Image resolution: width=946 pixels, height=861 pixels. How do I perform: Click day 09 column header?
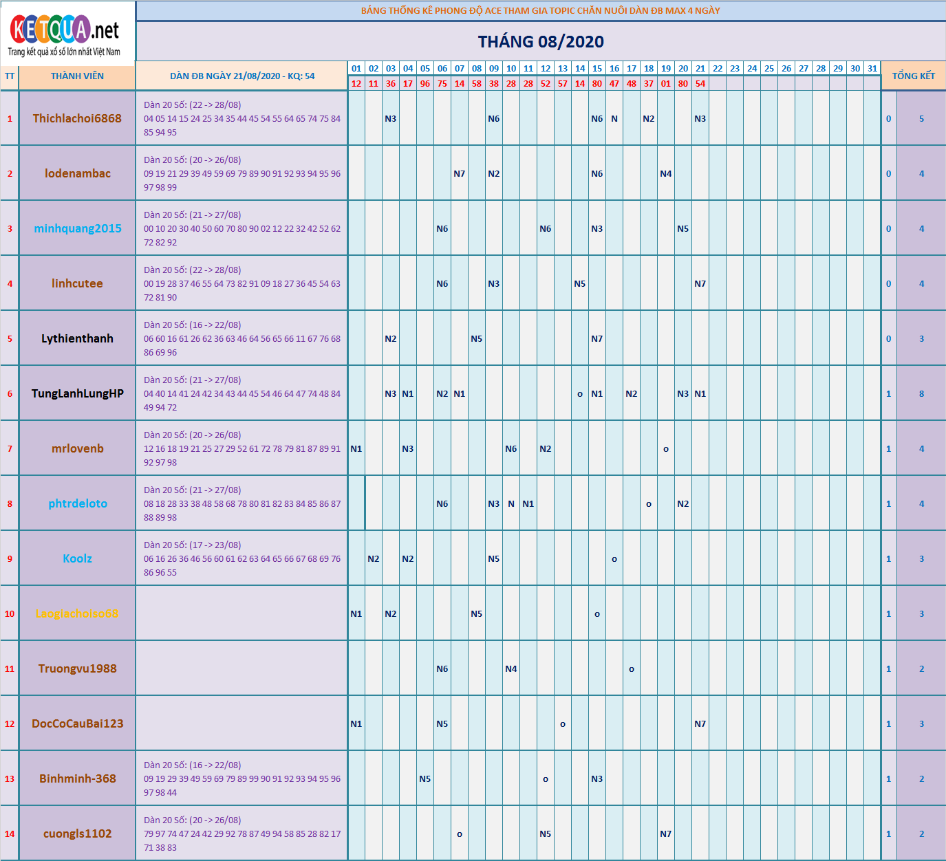pos(494,68)
